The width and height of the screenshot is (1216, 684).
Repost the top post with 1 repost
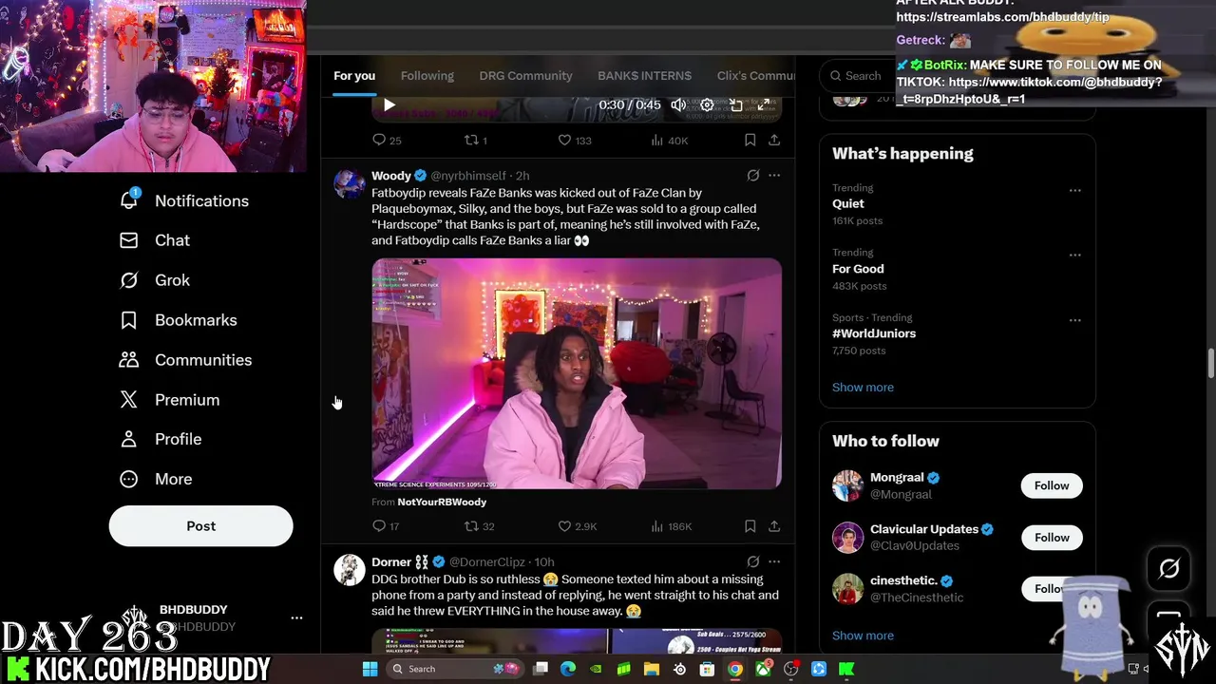pos(475,141)
